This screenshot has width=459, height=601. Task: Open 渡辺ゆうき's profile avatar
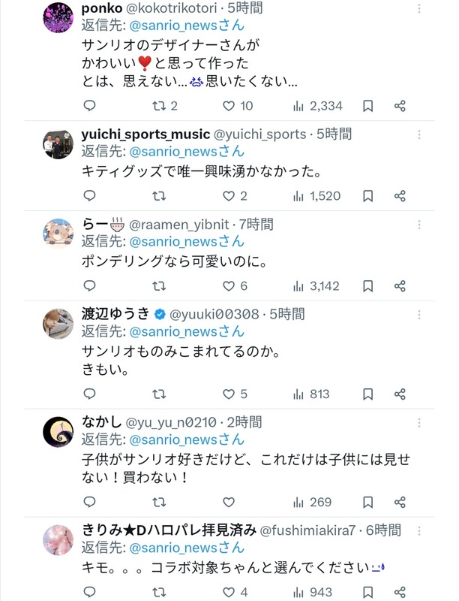point(58,324)
